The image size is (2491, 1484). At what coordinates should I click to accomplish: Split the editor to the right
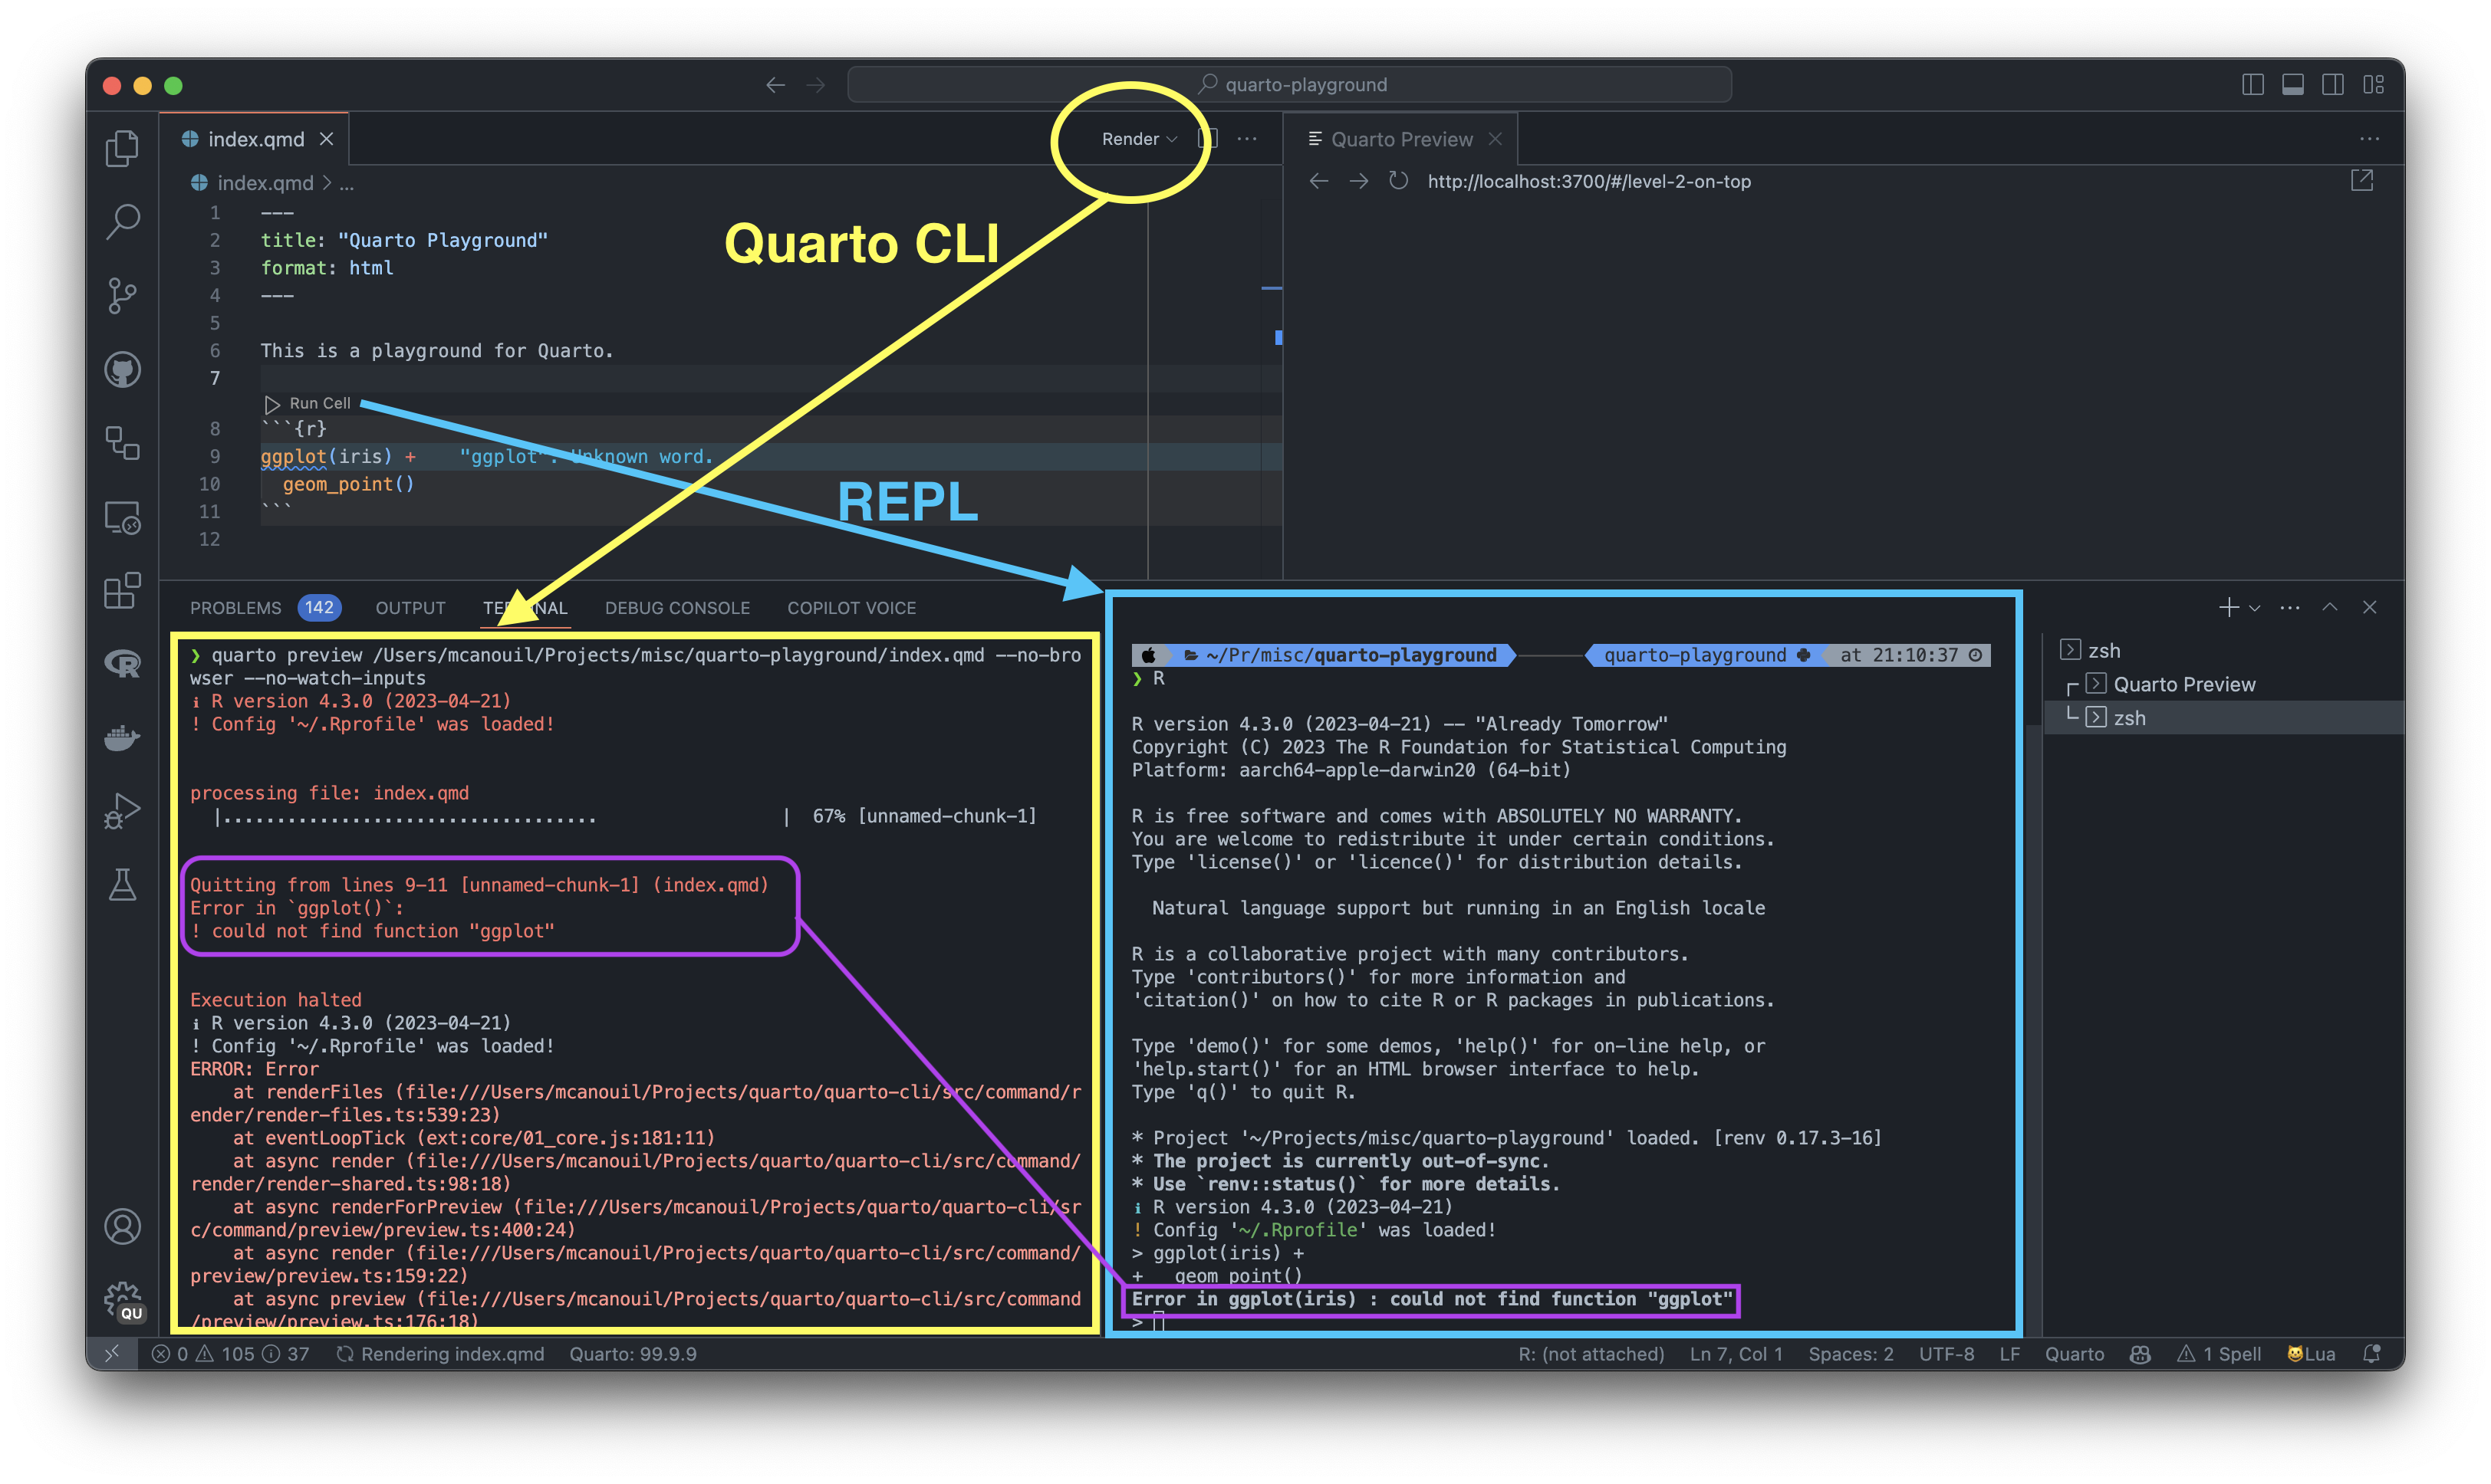1207,139
